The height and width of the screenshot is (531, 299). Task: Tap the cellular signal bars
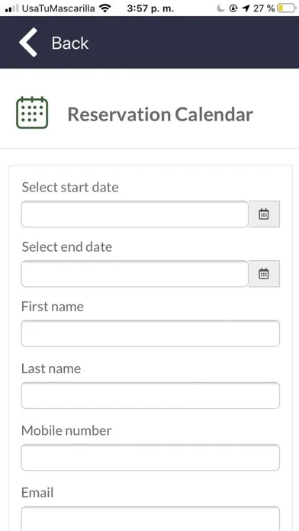12,9
